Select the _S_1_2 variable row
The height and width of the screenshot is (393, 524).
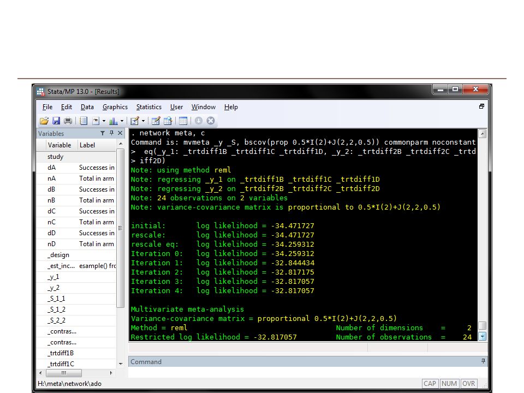(76, 309)
